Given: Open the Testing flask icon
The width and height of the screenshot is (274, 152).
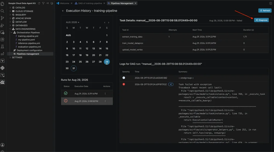Looking at the screenshot, I should click(x=2, y=46).
